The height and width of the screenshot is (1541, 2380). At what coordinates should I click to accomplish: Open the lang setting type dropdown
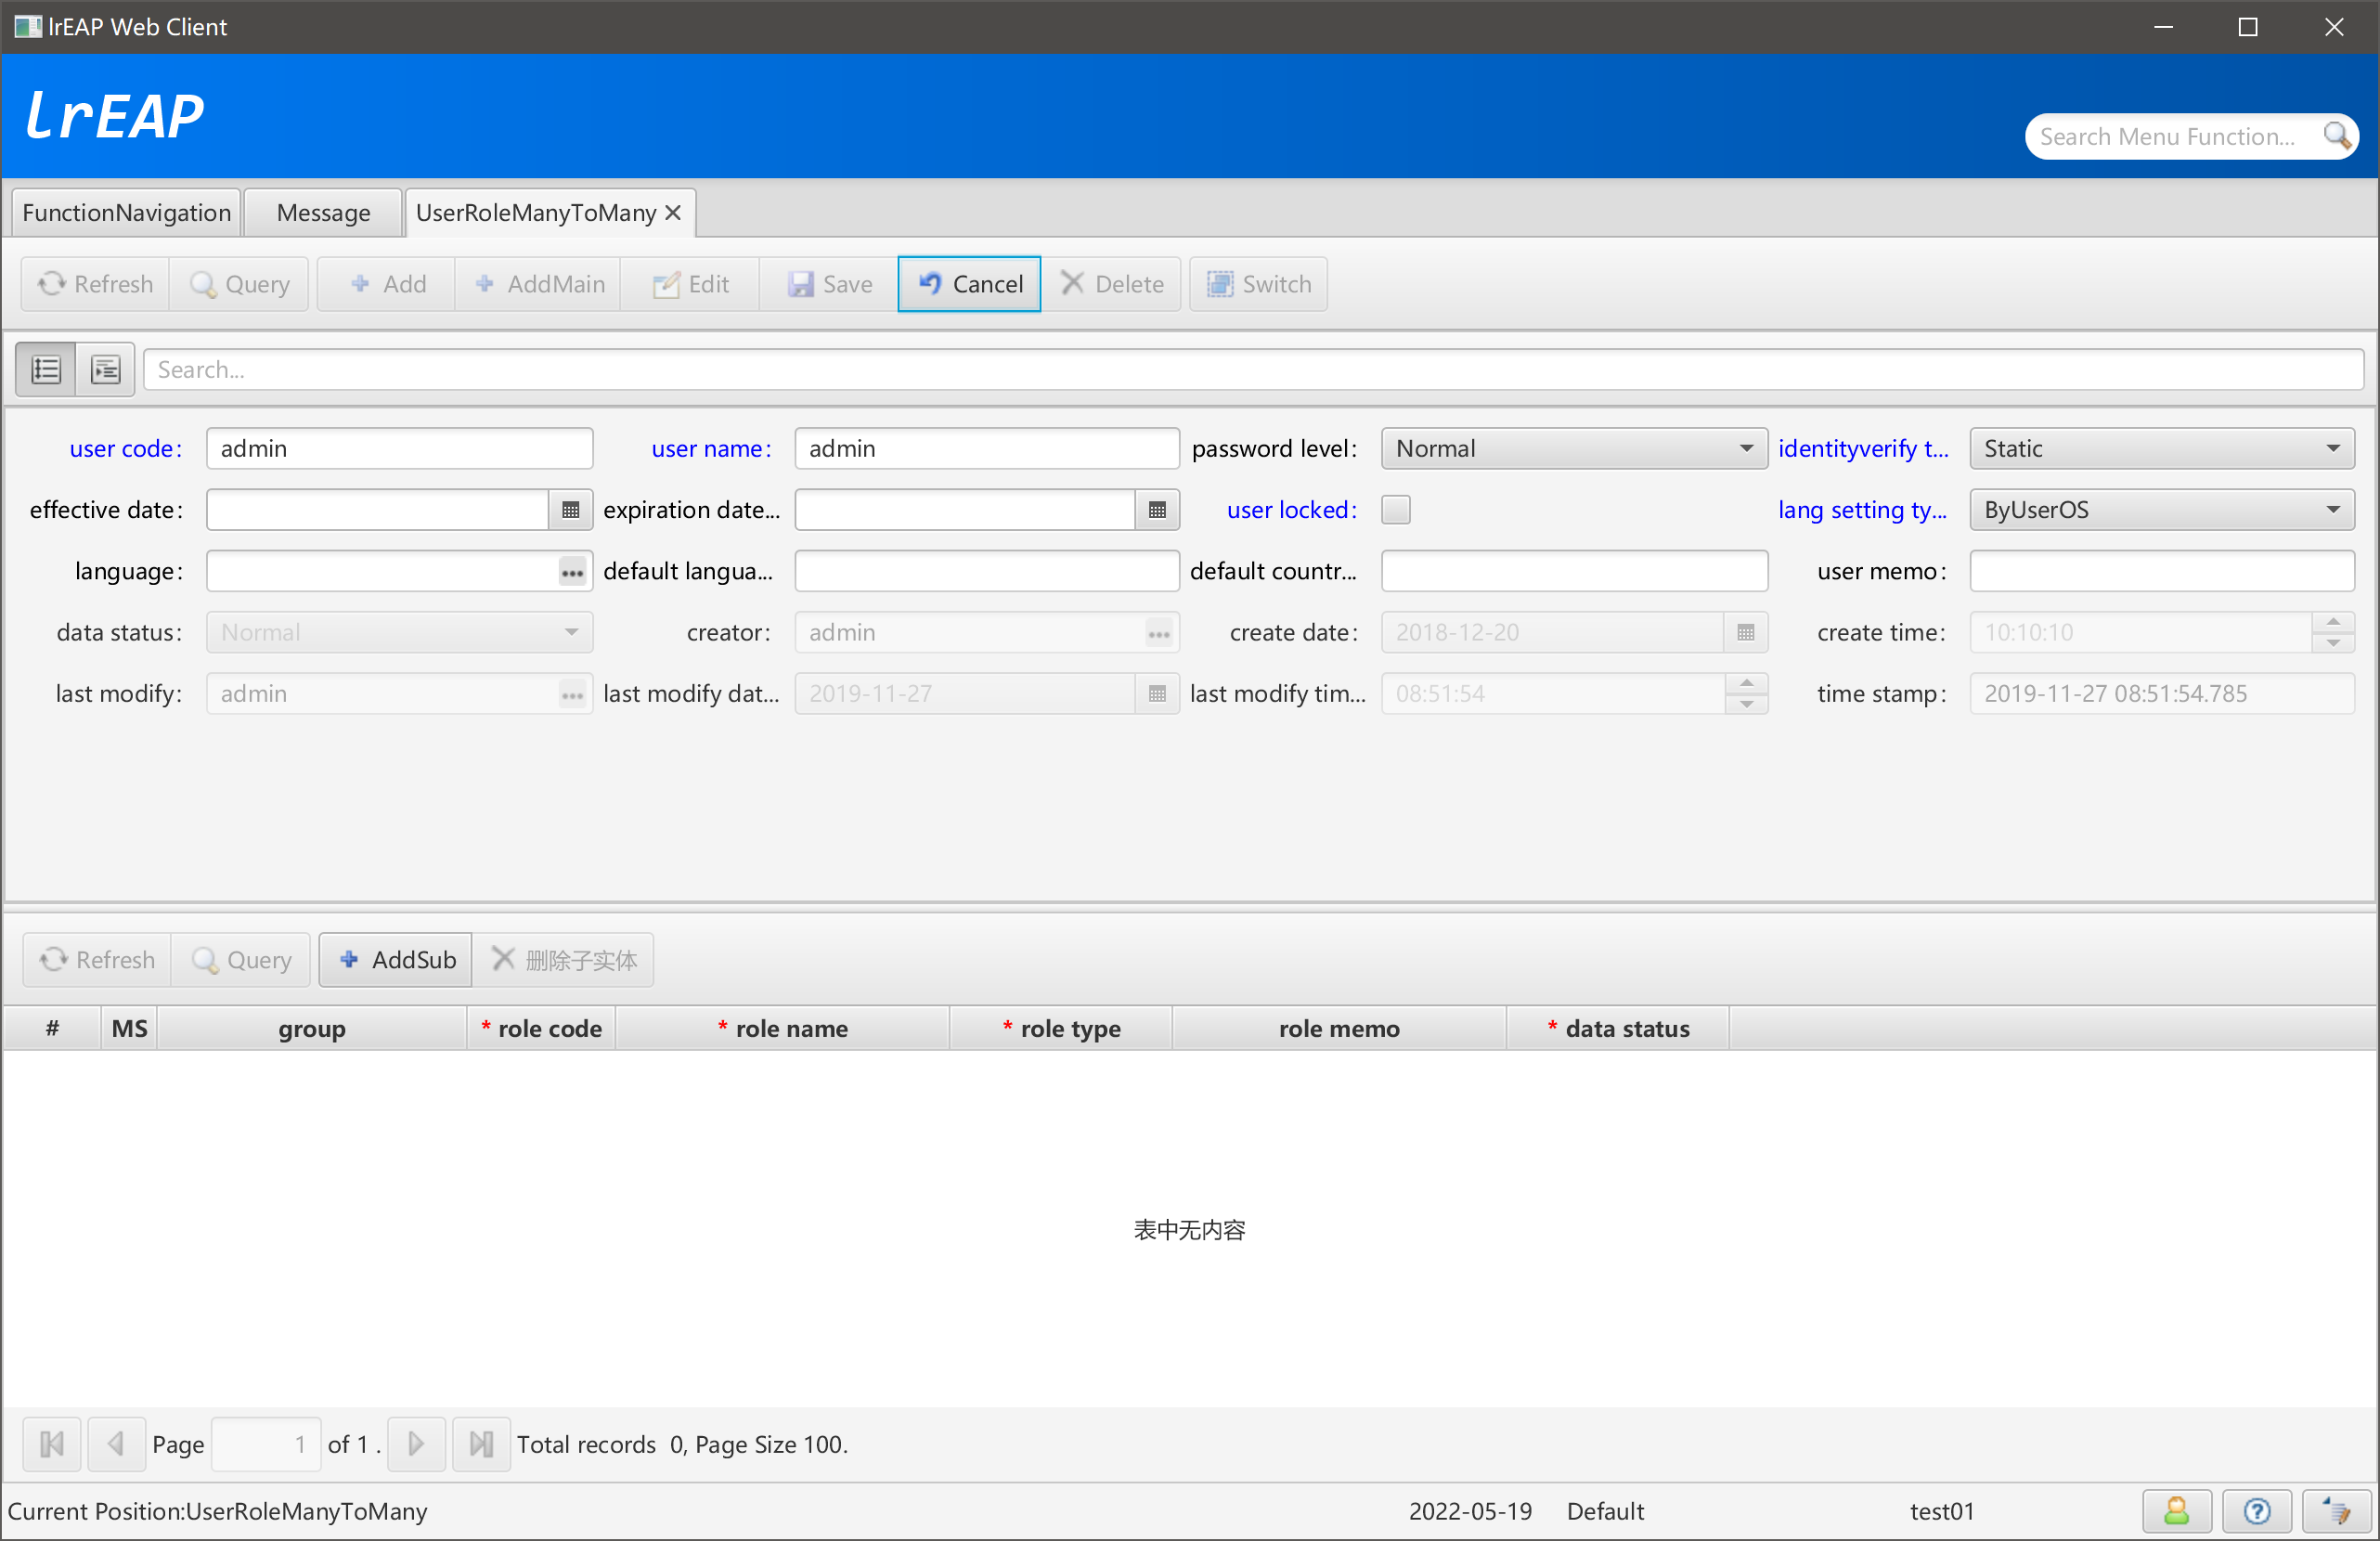coord(2162,510)
